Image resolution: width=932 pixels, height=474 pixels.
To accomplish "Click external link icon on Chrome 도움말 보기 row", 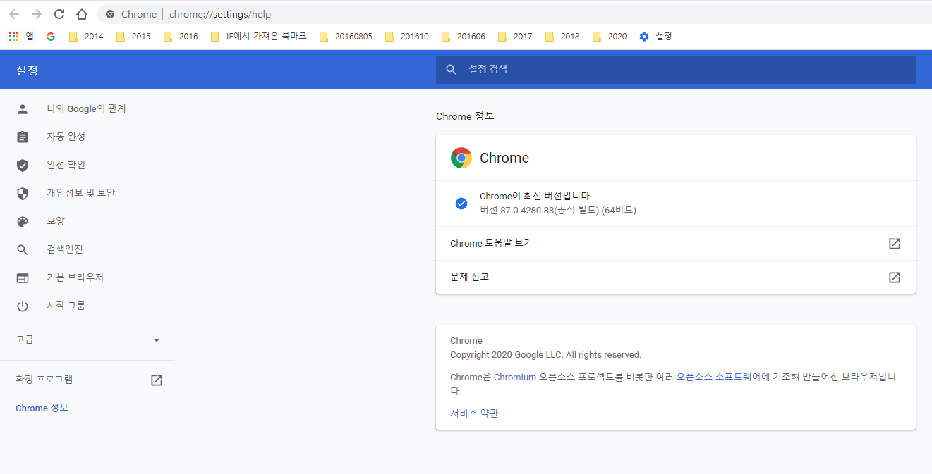I will (895, 244).
